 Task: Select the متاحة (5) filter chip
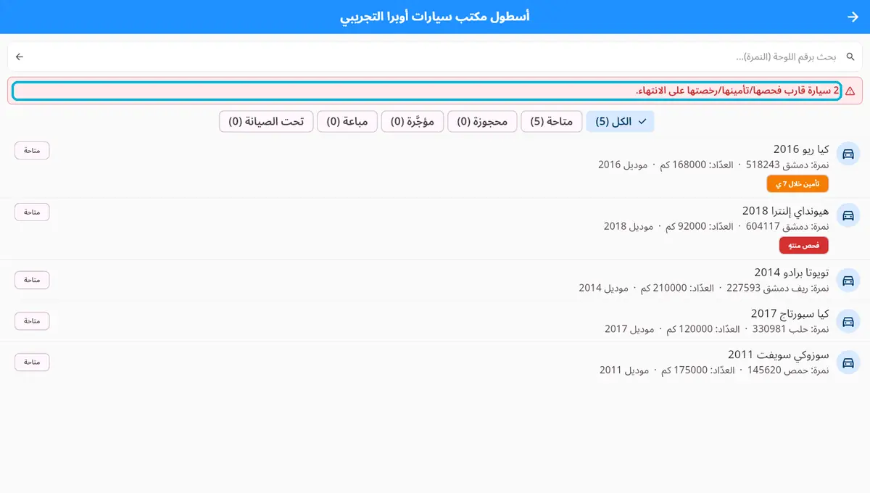(552, 122)
